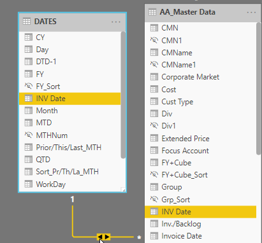Click the column icon next to Div
The width and height of the screenshot is (262, 243).
point(154,114)
